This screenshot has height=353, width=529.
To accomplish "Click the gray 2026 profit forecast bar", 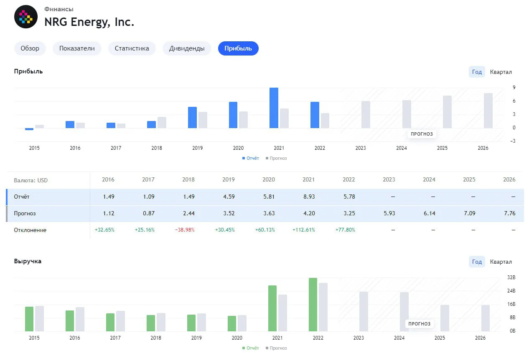I will pyautogui.click(x=488, y=111).
